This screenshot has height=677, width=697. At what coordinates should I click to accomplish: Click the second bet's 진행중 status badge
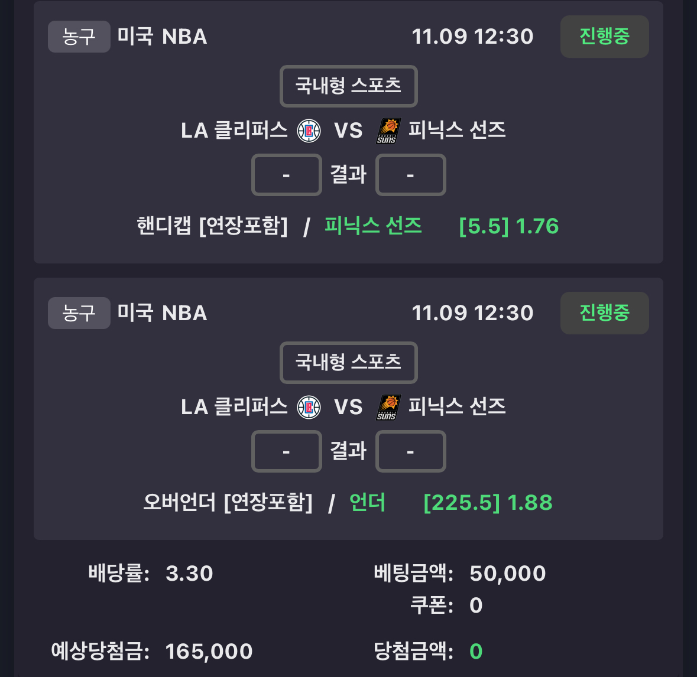pyautogui.click(x=604, y=313)
